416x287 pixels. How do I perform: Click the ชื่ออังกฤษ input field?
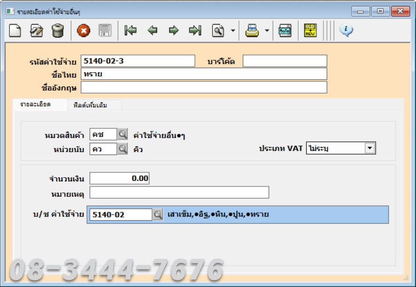[x=204, y=87]
